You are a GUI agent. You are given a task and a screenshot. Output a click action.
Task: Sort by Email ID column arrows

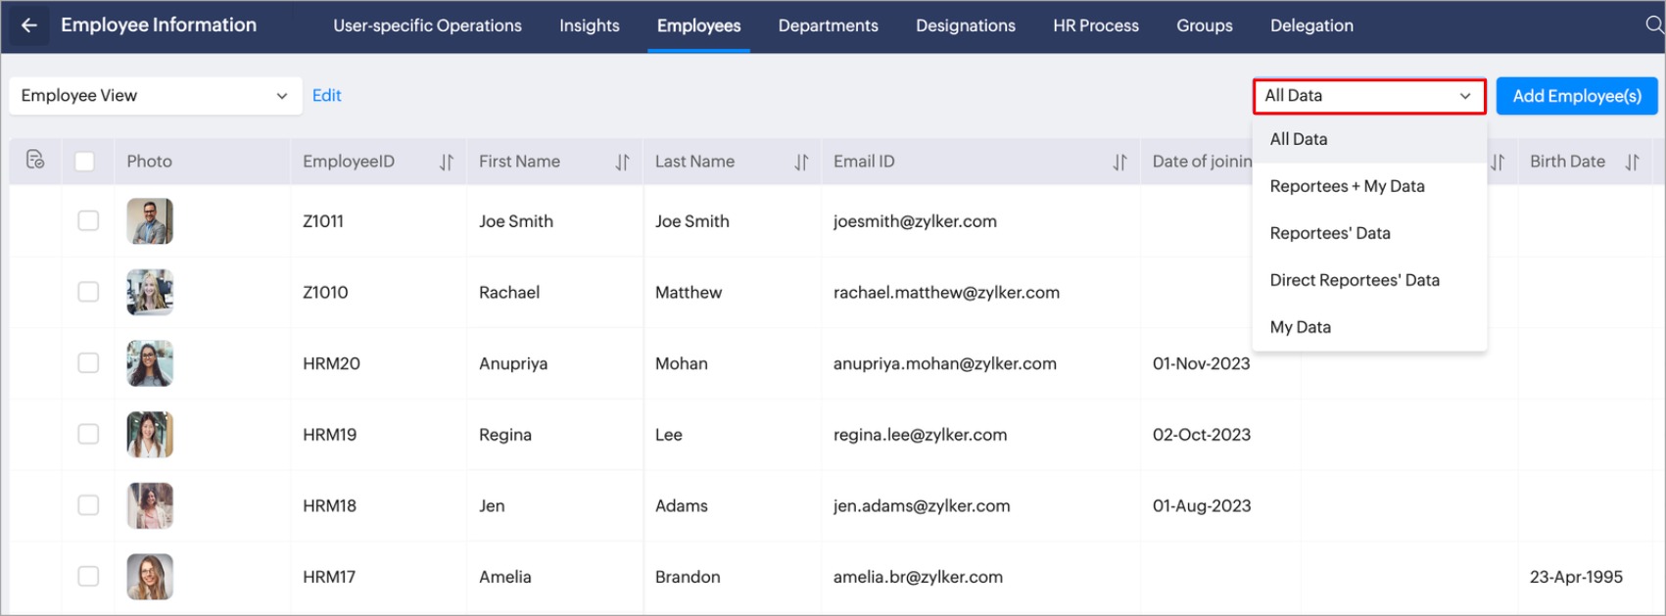pos(1119,163)
